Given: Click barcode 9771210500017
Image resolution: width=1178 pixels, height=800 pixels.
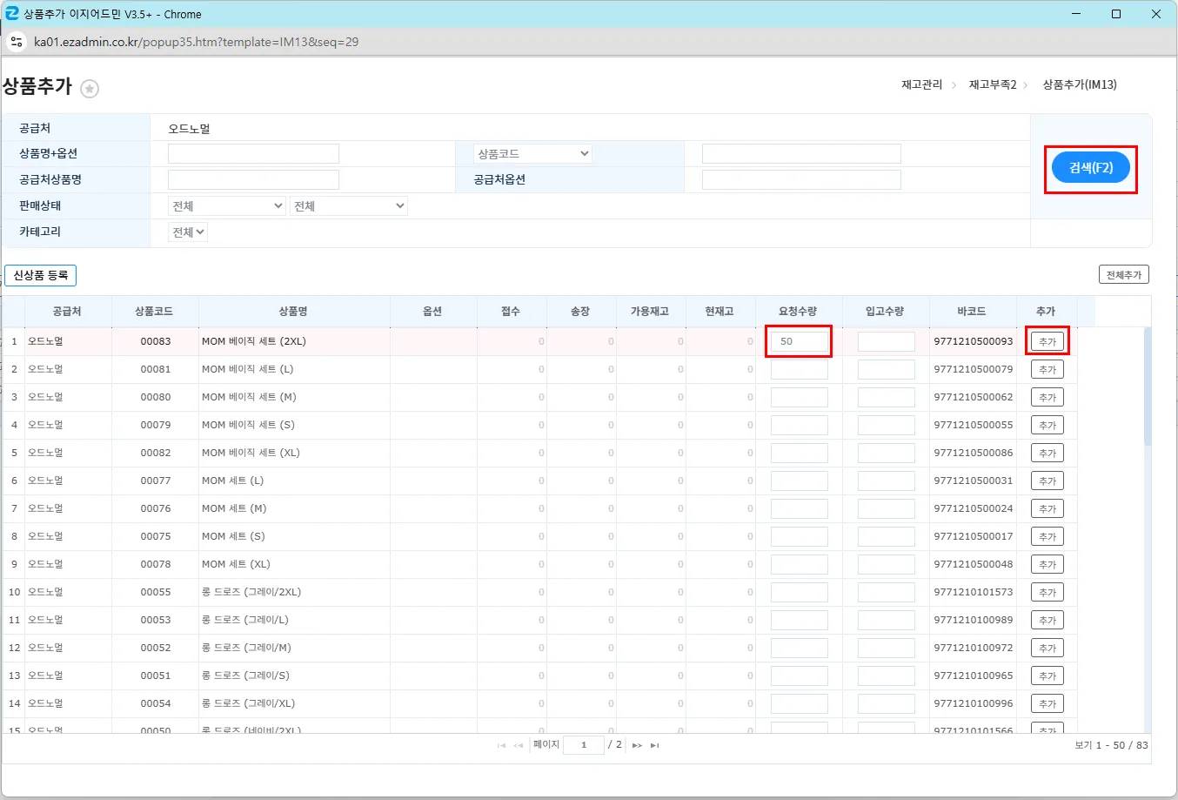Looking at the screenshot, I should (974, 536).
